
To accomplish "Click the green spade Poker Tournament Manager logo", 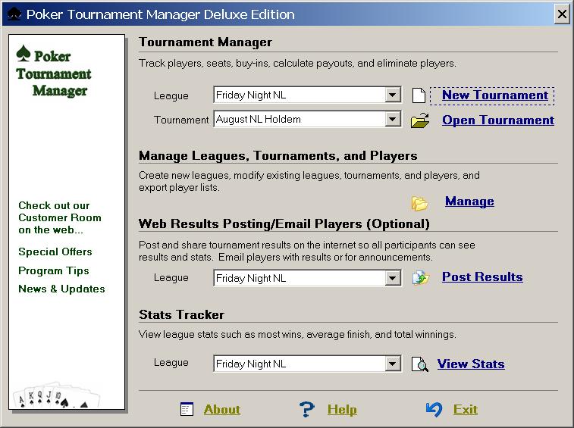I will 52,71.
